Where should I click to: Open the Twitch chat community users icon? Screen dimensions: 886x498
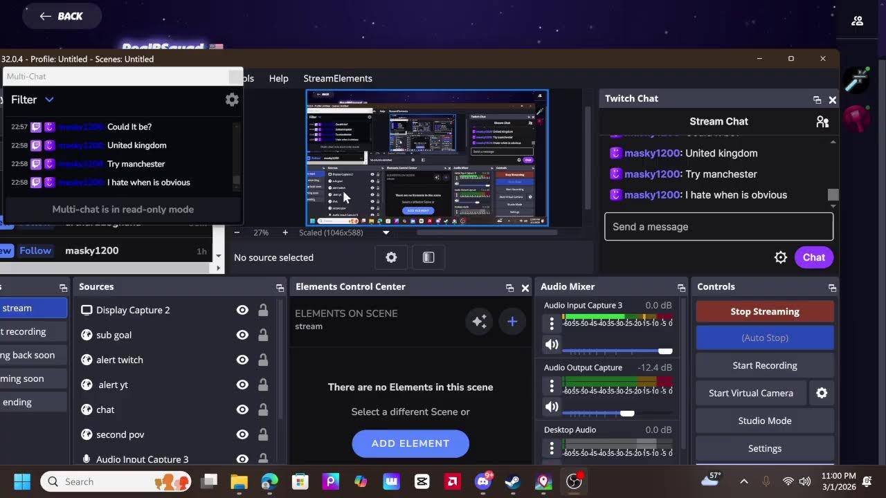click(822, 122)
